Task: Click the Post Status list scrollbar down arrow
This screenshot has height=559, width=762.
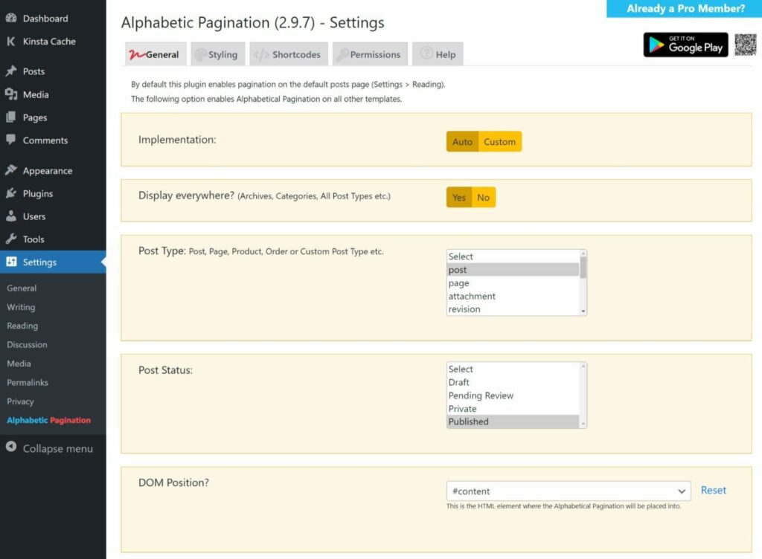Action: coord(583,424)
